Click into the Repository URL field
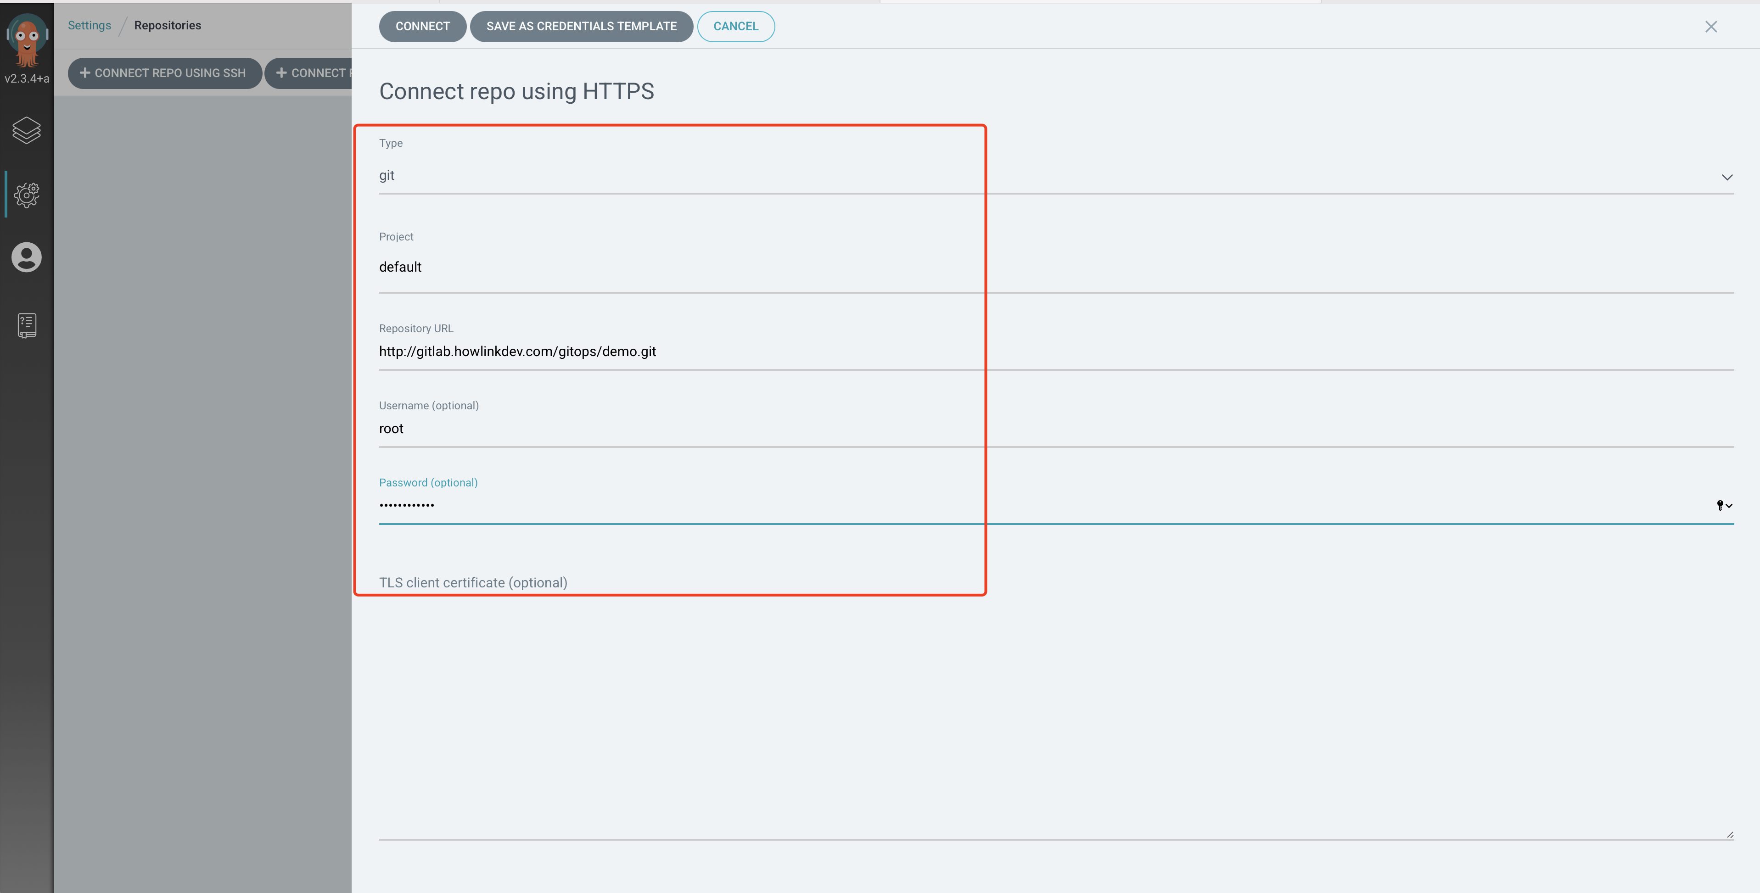 pos(820,352)
